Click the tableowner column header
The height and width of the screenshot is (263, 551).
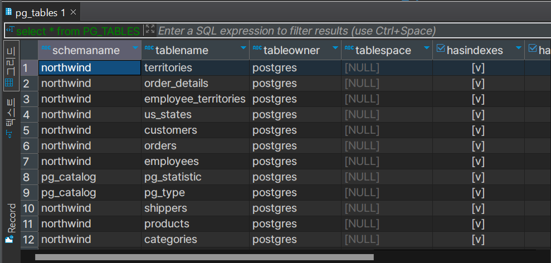click(295, 50)
